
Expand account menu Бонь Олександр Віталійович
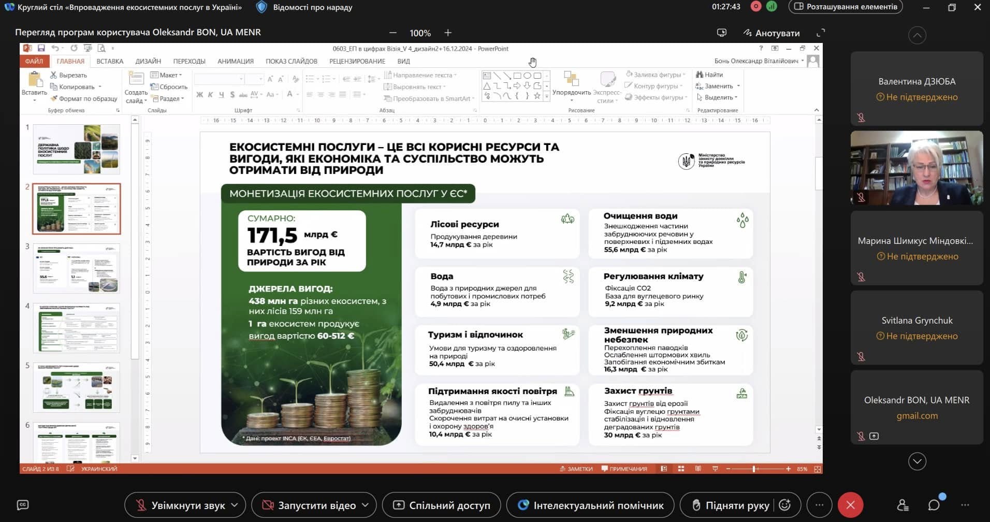click(x=760, y=61)
